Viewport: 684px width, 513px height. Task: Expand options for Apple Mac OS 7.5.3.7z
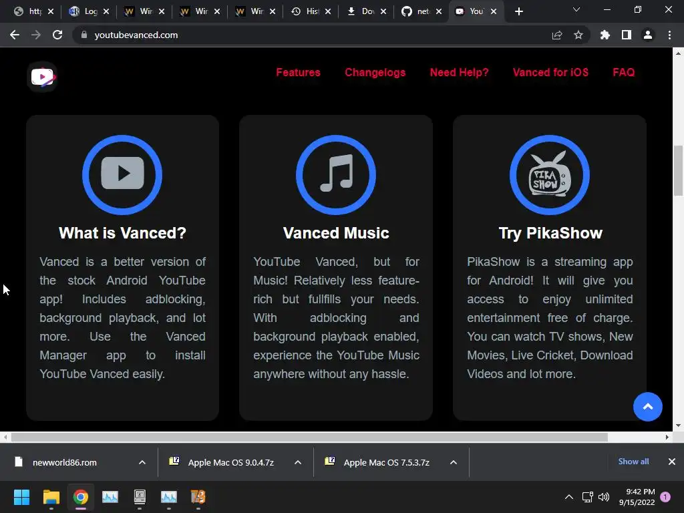(454, 462)
